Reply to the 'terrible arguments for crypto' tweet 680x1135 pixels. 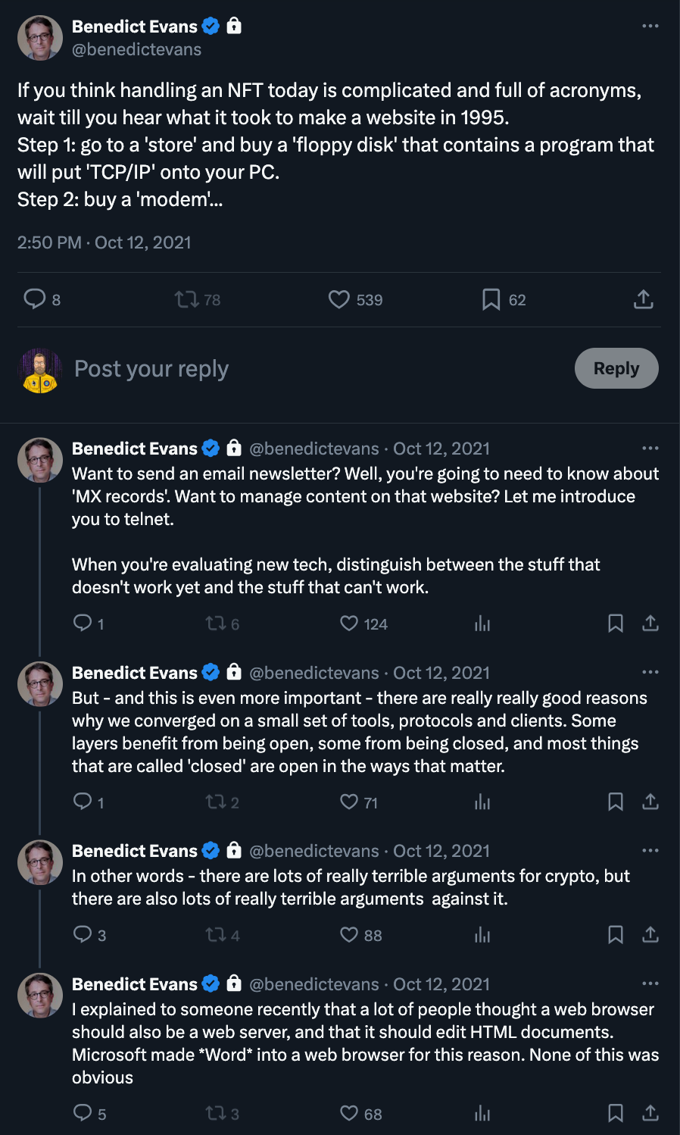pos(82,934)
